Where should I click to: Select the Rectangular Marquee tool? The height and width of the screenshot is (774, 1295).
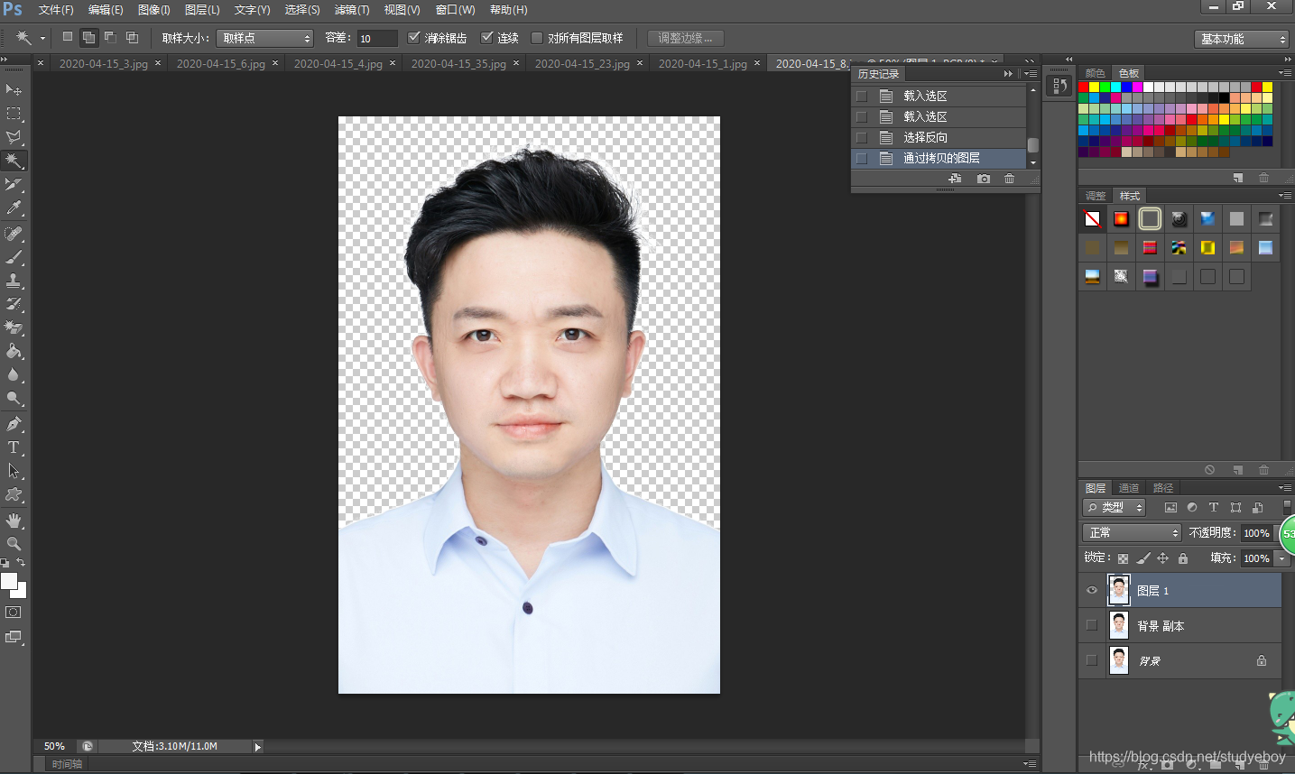click(14, 114)
